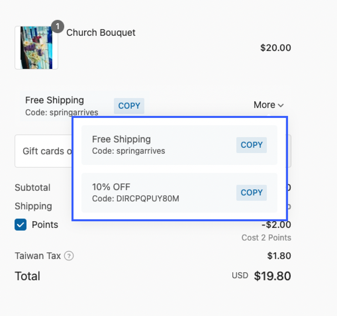The height and width of the screenshot is (316, 337).
Task: Click the Church Bouquet product thumbnail
Action: (36, 48)
